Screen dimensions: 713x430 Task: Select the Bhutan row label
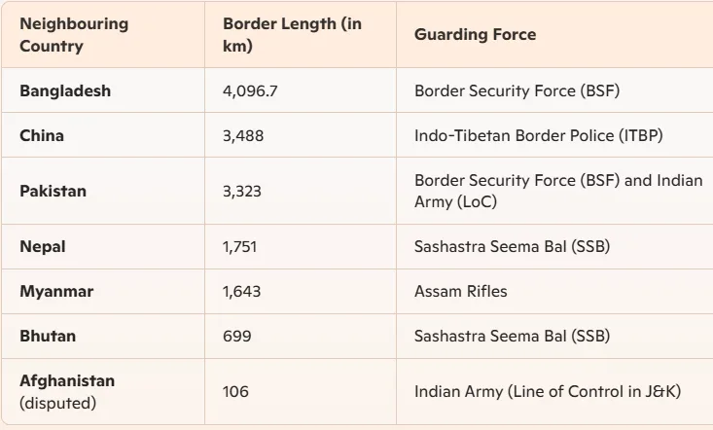click(48, 336)
